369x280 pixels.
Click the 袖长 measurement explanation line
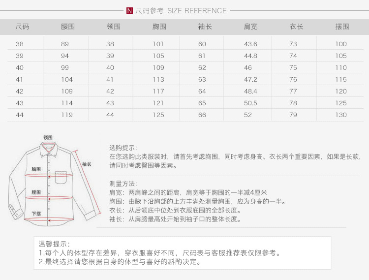click(x=175, y=219)
